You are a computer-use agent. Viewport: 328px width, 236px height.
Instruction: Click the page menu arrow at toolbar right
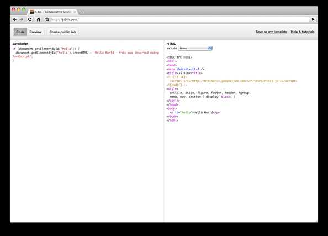pos(313,19)
